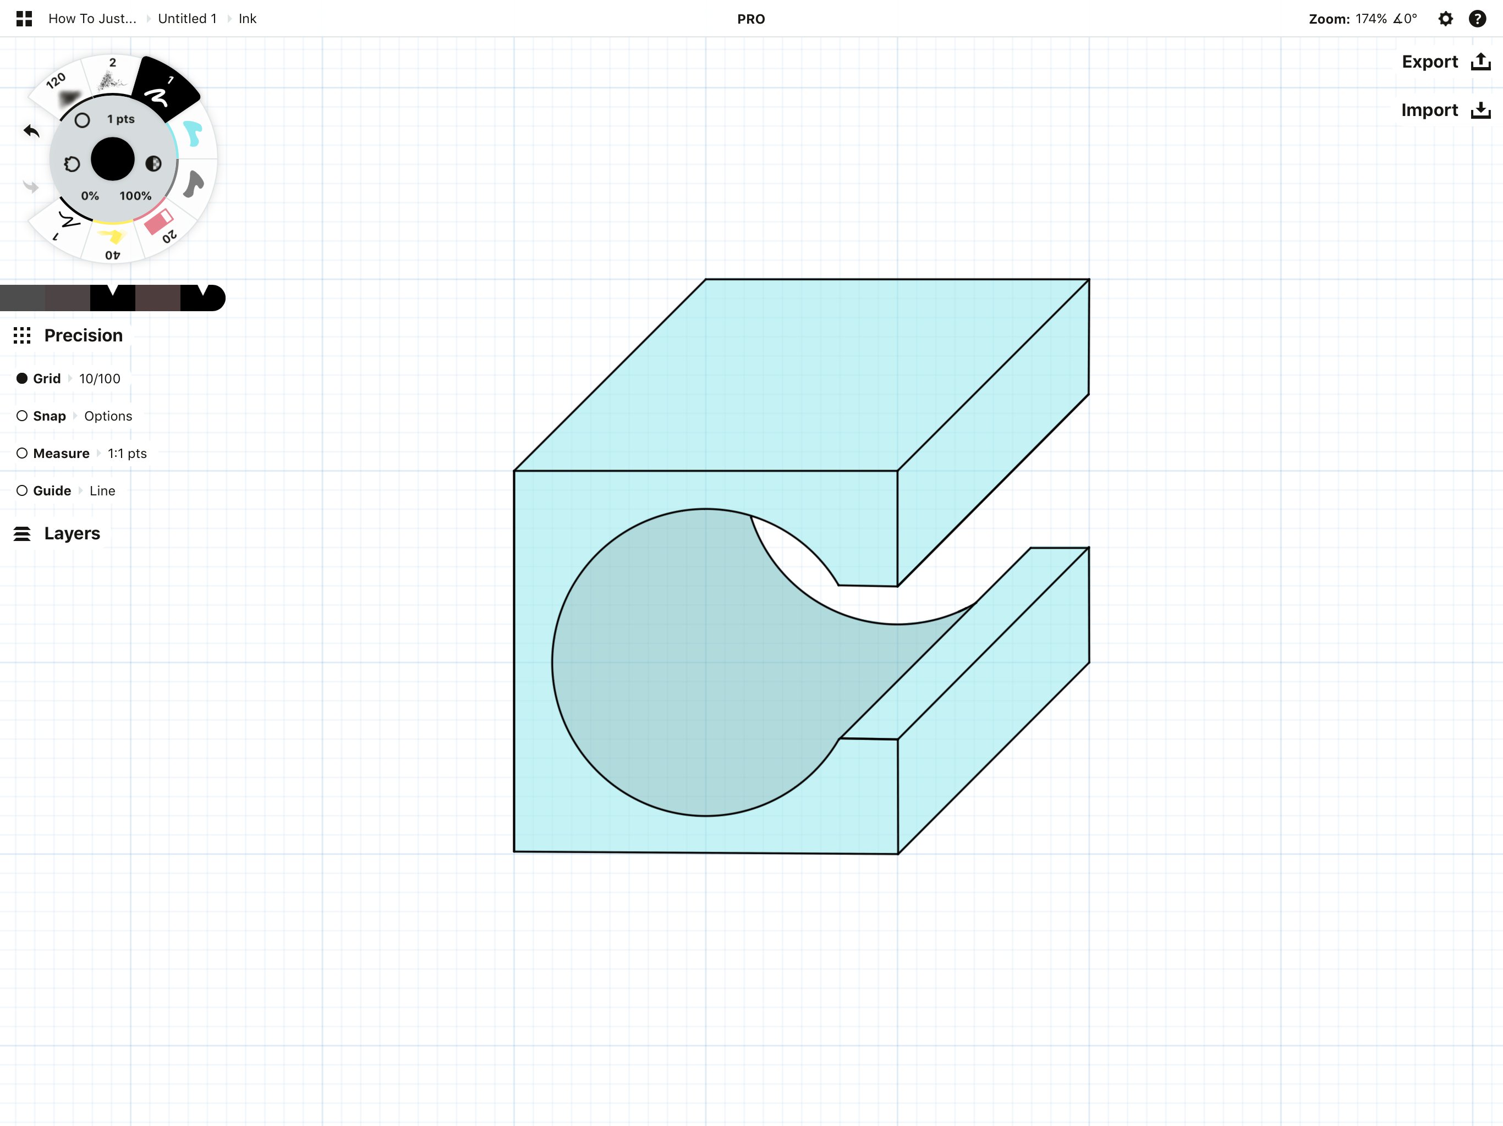Tap the Undo arrow beside the tool wheel
Image resolution: width=1503 pixels, height=1126 pixels.
31,131
